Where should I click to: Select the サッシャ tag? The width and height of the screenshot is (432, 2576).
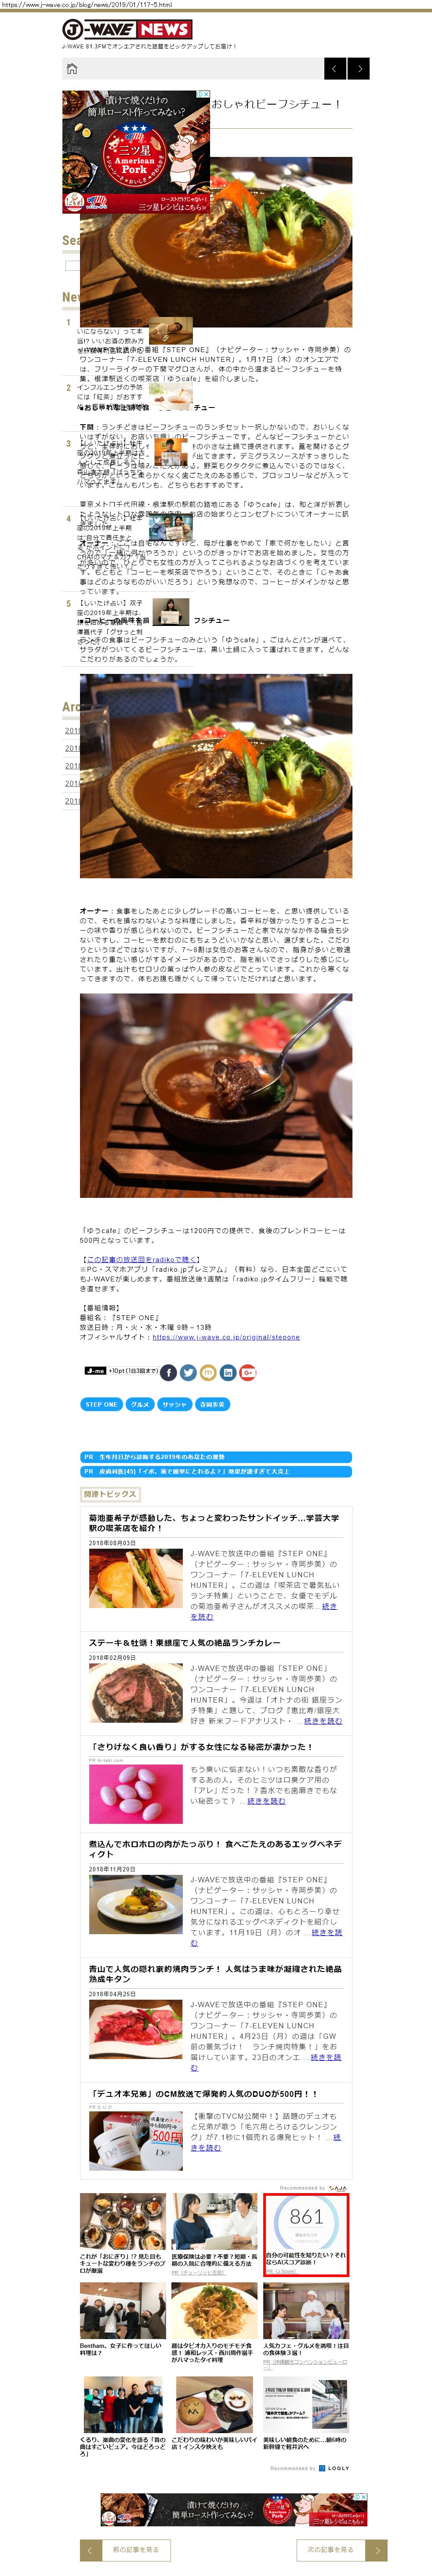pos(174,1404)
